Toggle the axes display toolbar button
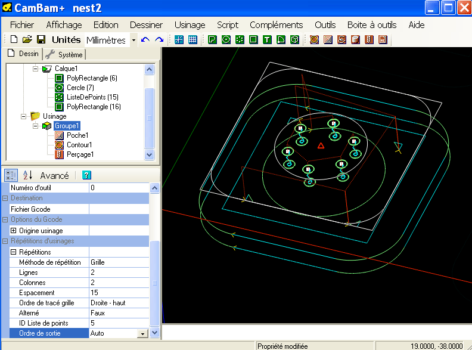 [179, 40]
